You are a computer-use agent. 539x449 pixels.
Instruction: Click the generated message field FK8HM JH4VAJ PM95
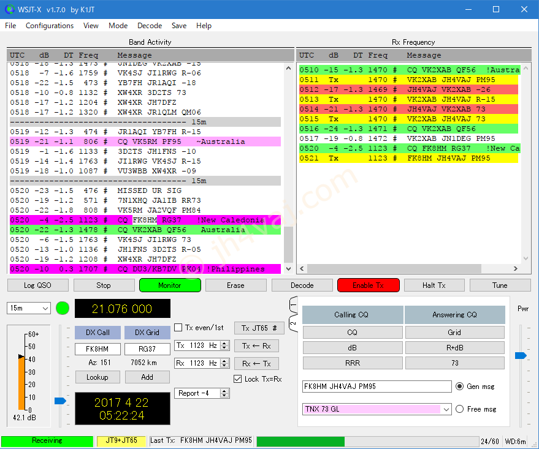coord(377,387)
